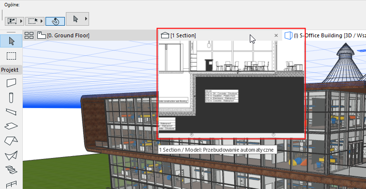This screenshot has height=189, width=366.
Task: Select the Roof tool in the toolbox
Action: coord(11,141)
